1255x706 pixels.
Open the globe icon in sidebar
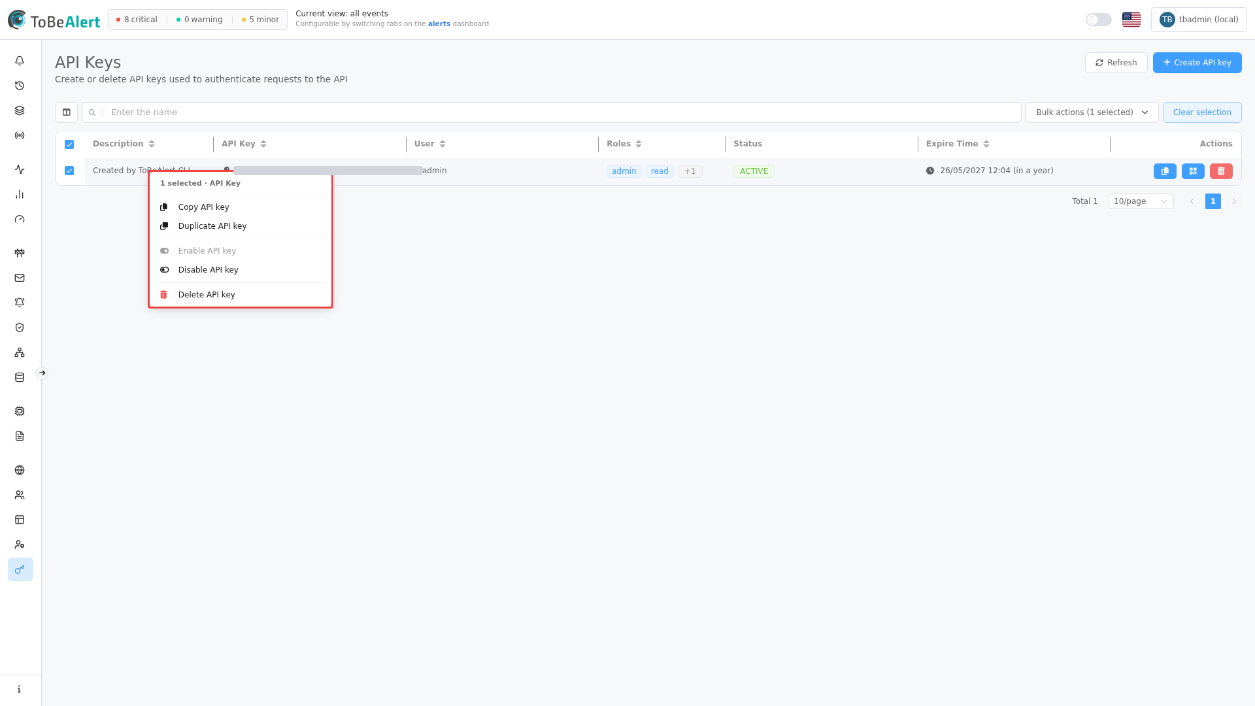pos(20,470)
